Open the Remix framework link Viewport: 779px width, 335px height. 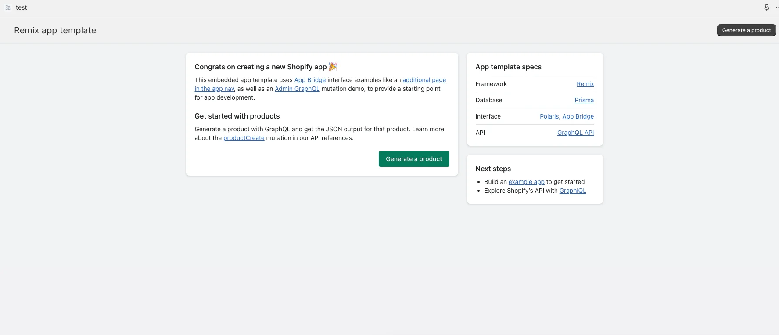point(585,84)
